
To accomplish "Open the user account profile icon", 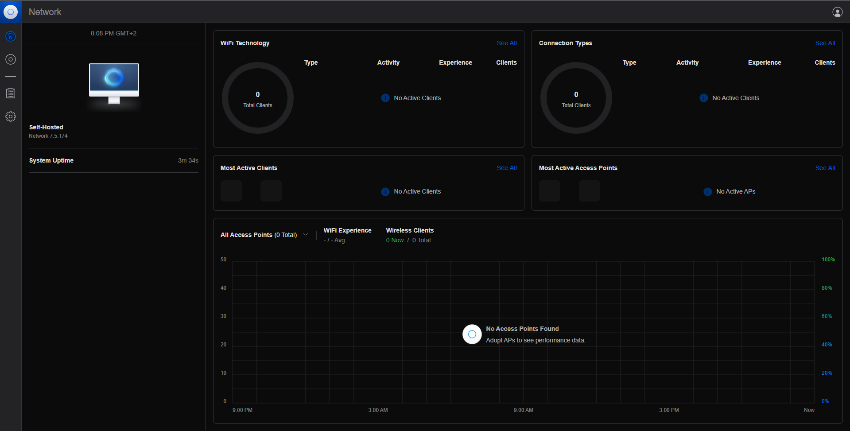I will coord(837,12).
